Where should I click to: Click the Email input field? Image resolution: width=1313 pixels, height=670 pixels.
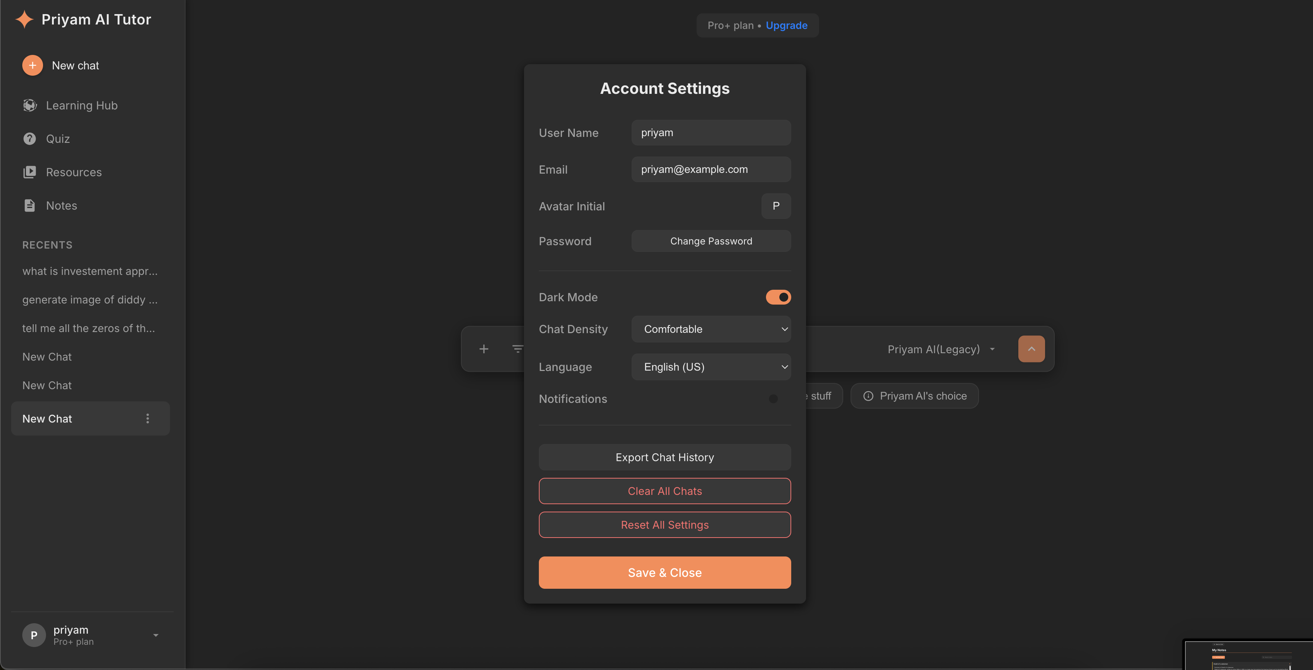(711, 169)
